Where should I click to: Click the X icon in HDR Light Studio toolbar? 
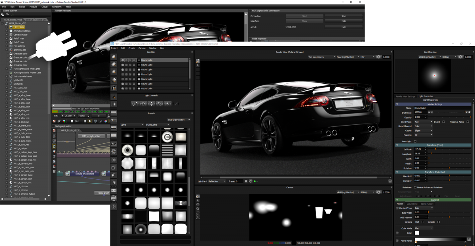[x=114, y=160]
